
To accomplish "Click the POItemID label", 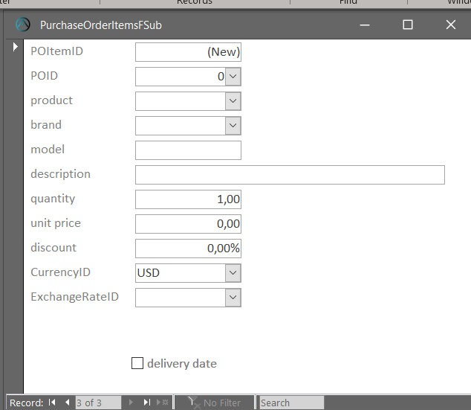I will (56, 51).
